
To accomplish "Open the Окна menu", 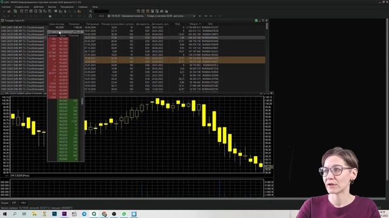I will point(95,7).
